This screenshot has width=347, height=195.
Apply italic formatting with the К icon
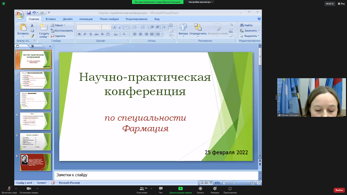pyautogui.click(x=85, y=34)
